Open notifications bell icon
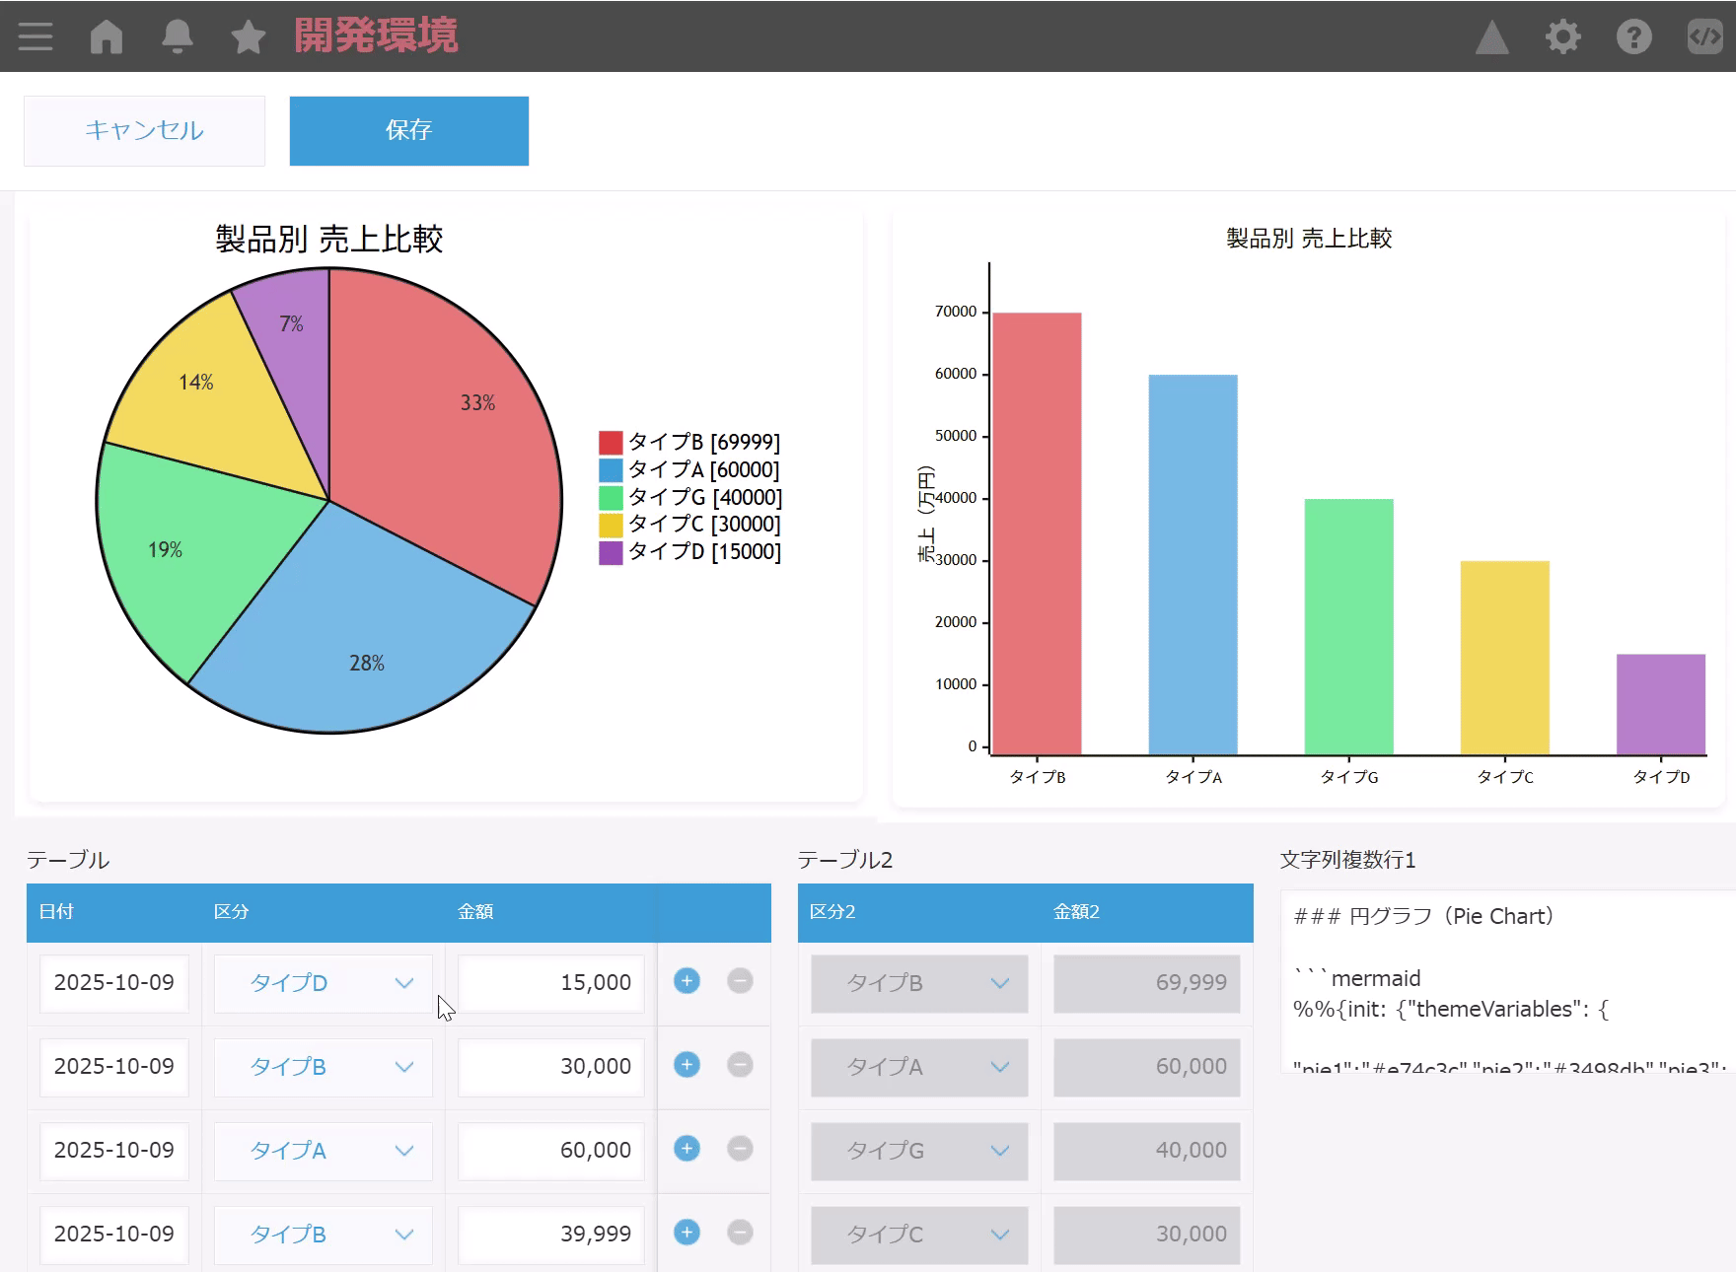 click(x=178, y=36)
